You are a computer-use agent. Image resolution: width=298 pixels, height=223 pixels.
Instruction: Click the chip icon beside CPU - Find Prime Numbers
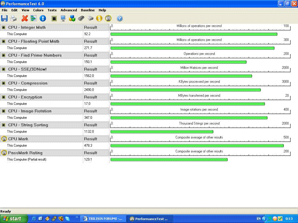(x=3, y=55)
